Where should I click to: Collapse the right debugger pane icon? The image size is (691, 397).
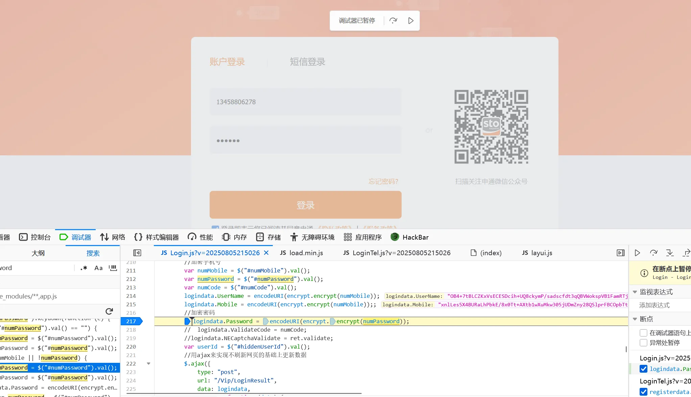(620, 253)
